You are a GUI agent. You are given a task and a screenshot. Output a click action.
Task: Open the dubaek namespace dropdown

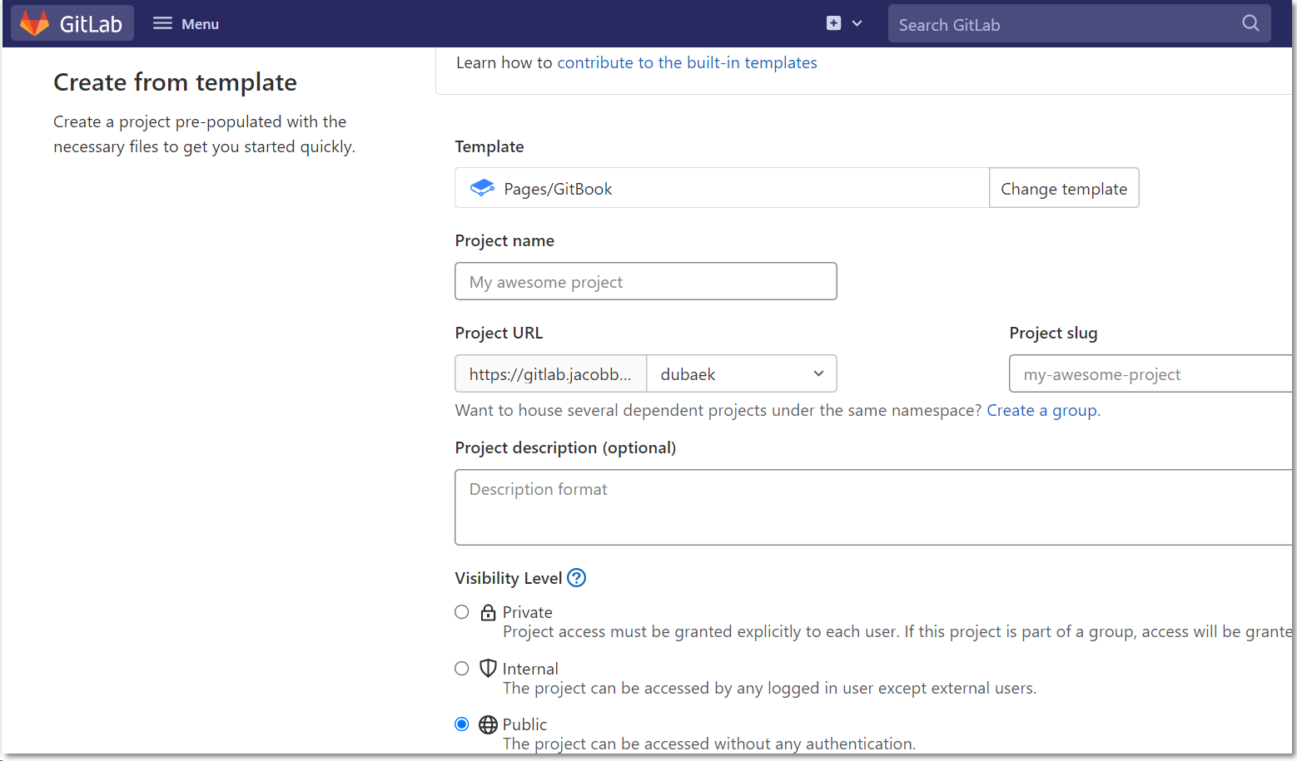point(741,373)
